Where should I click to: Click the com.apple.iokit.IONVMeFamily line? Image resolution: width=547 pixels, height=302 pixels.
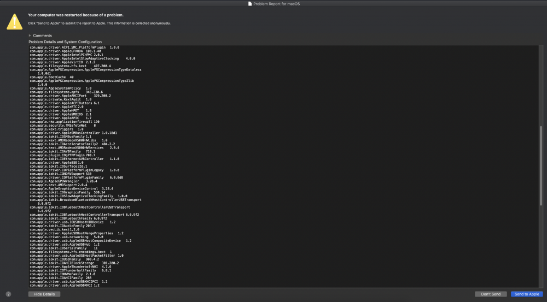point(62,274)
